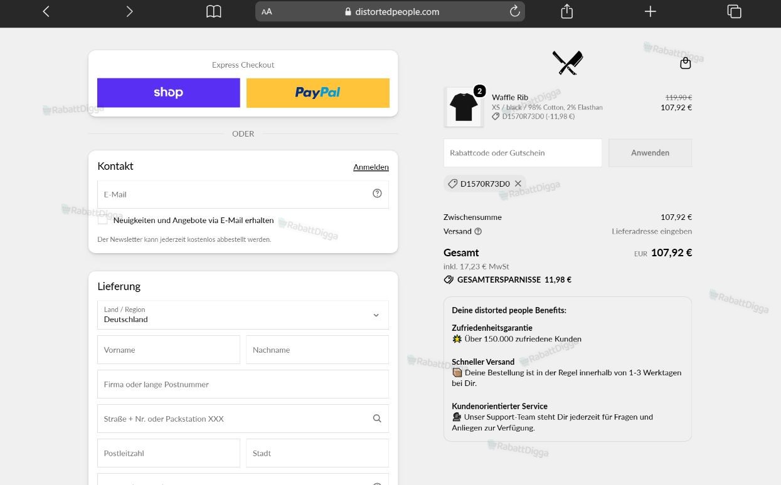
Task: Open the shopping bag cart icon
Action: pos(686,63)
